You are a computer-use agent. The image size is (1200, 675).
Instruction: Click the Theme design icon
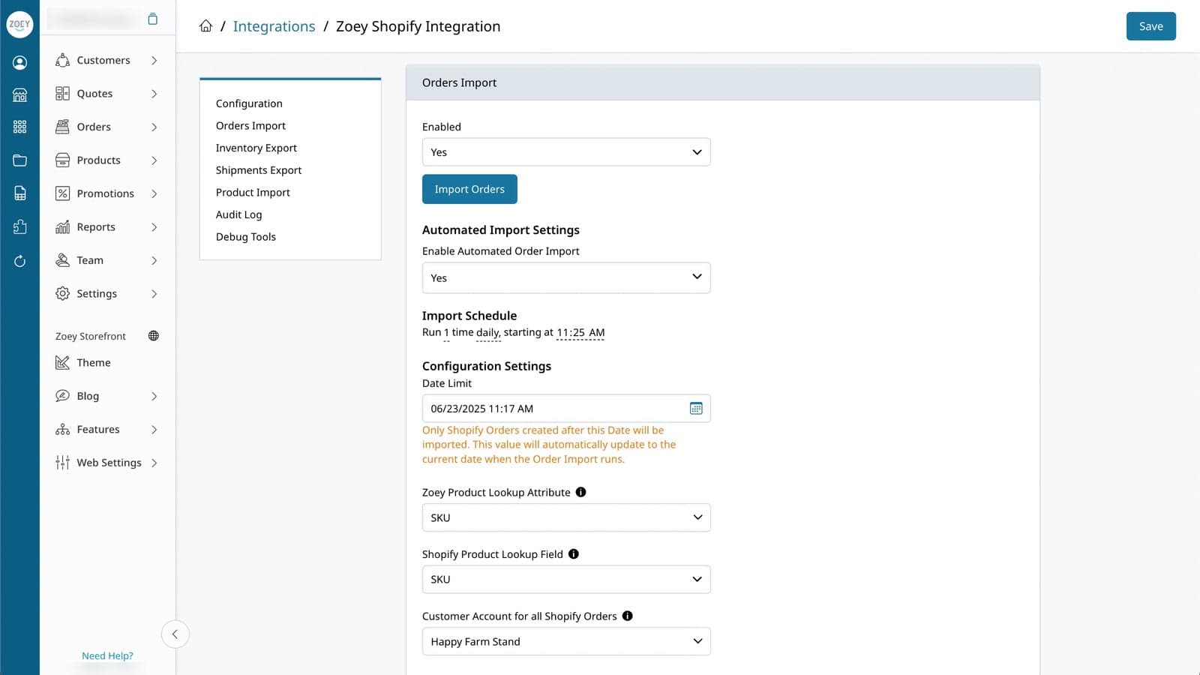62,363
